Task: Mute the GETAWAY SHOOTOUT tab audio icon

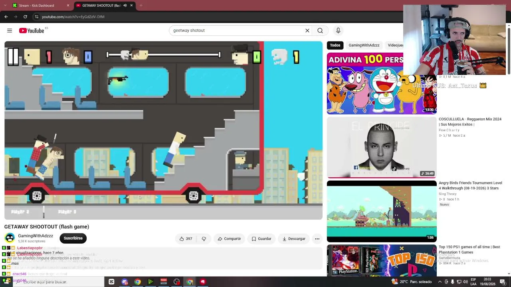Action: coord(125,6)
